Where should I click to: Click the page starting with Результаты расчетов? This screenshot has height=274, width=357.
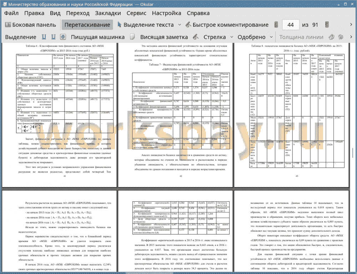coord(59,231)
